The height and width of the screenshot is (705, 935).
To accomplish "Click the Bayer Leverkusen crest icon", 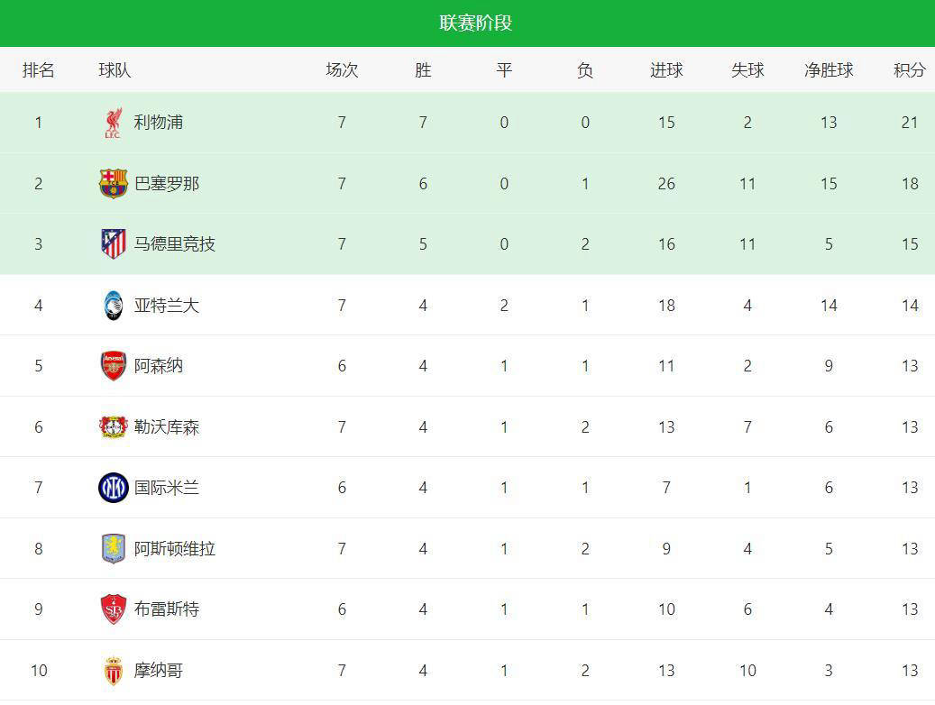I will pyautogui.click(x=113, y=427).
